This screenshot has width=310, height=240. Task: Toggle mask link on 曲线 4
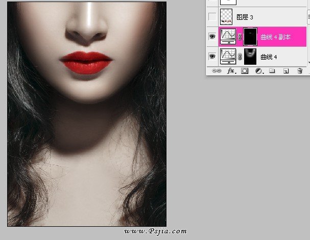coord(240,57)
